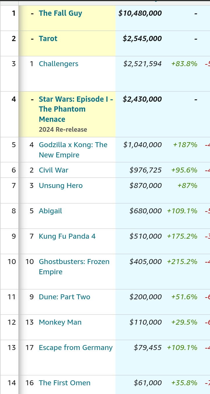Open the Monkey Man page
The width and height of the screenshot is (210, 394).
60,322
